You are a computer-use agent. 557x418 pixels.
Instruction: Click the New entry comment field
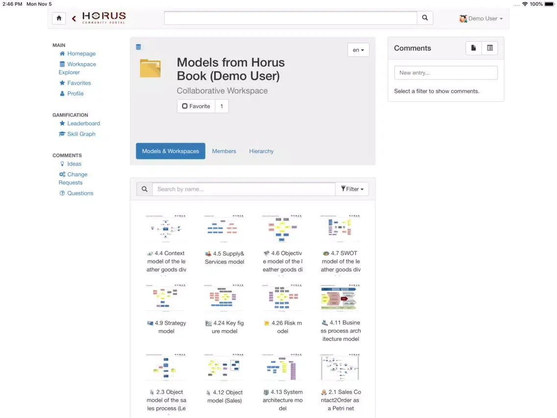tap(446, 73)
